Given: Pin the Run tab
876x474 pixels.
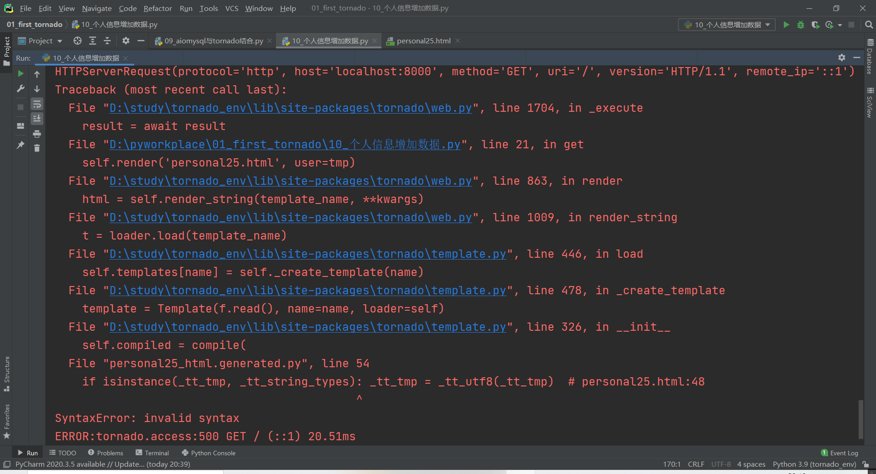Looking at the screenshot, I should pyautogui.click(x=21, y=145).
